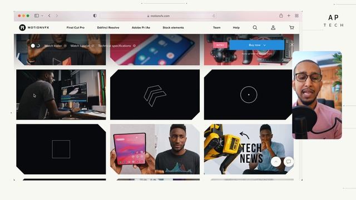Open the Help menu item
Viewport: 356px width, 200px height.
point(236,28)
